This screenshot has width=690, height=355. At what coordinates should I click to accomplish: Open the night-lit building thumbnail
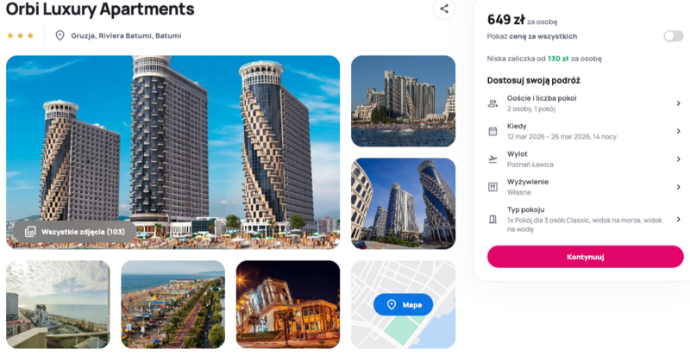coord(288,304)
